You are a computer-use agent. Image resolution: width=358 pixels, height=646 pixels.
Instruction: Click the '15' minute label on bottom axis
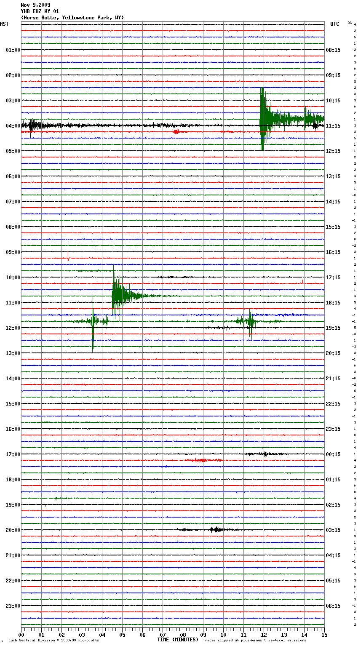(324, 635)
